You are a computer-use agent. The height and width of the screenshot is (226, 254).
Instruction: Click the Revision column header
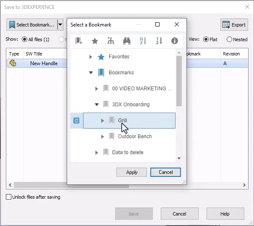tap(231, 54)
